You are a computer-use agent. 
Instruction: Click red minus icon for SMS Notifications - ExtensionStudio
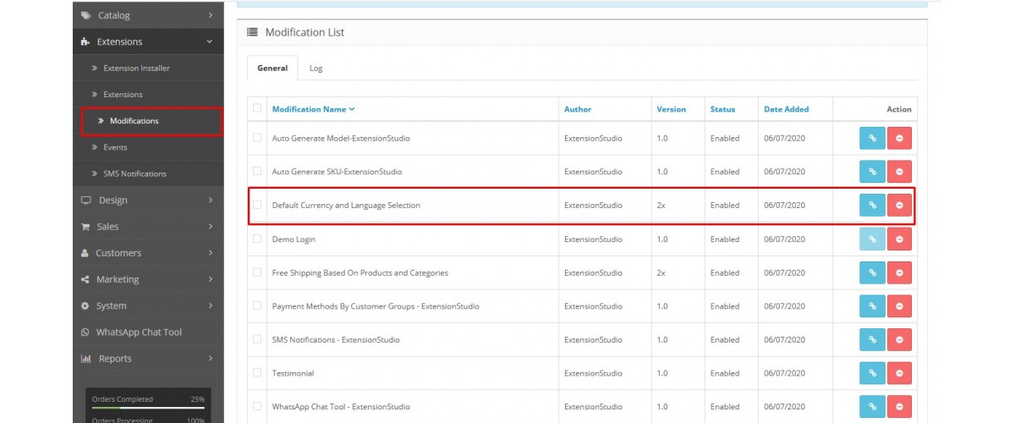pos(899,339)
